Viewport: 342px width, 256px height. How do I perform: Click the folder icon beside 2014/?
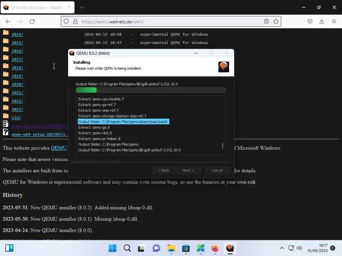point(6,33)
